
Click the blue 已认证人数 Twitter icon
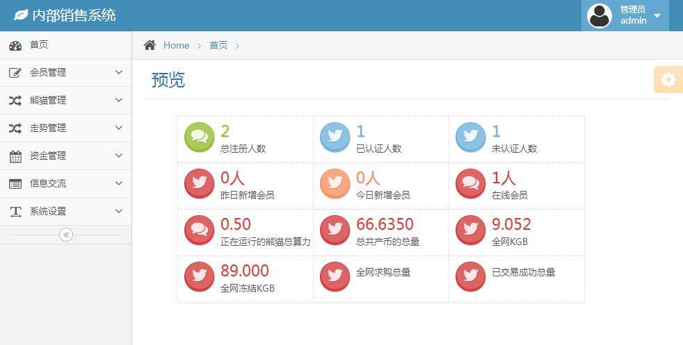pyautogui.click(x=335, y=137)
